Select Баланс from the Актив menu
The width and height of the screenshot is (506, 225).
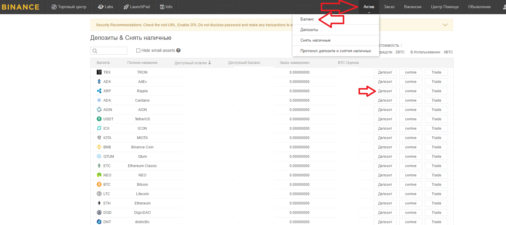(x=307, y=19)
